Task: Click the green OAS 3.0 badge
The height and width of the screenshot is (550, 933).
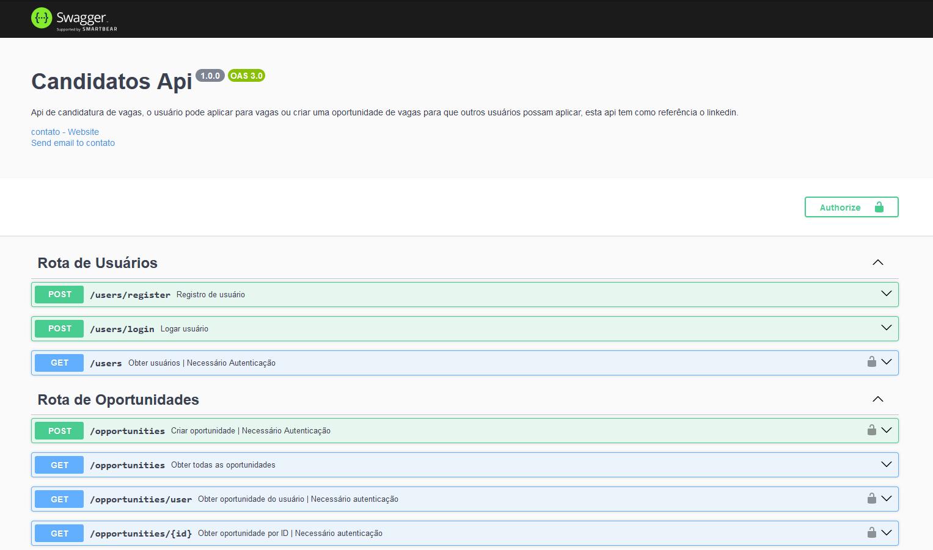Action: (246, 75)
